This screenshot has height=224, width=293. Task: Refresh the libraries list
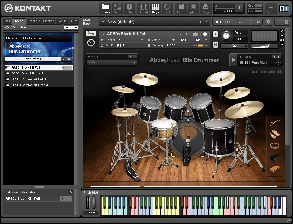point(7,27)
